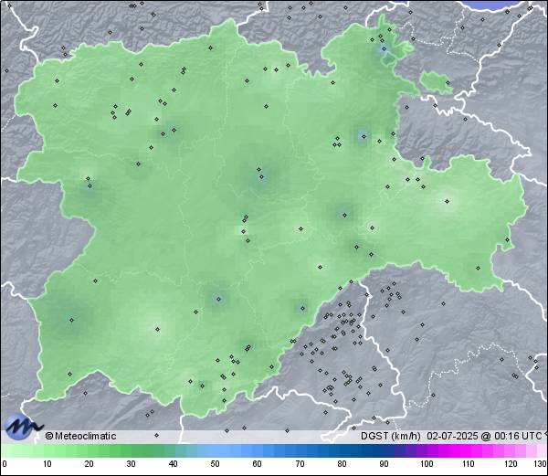Click the 50 value on wind scale

pos(215,464)
